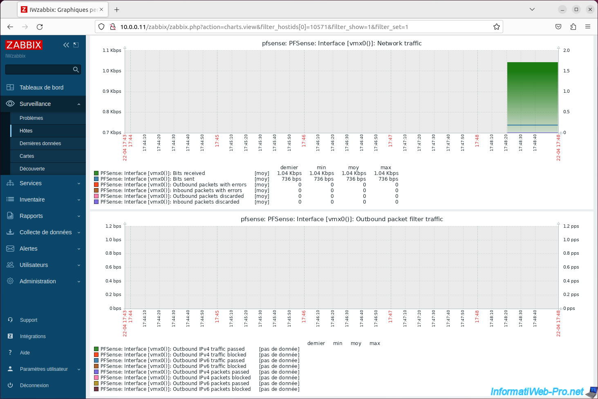
Task: Reload the page with refresh icon
Action: (40, 27)
